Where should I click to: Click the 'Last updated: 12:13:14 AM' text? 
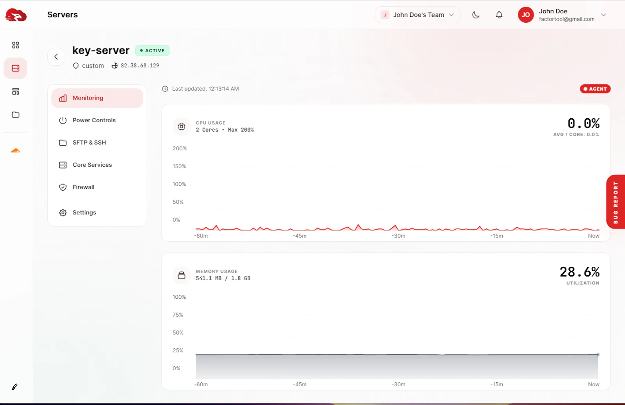tap(205, 89)
